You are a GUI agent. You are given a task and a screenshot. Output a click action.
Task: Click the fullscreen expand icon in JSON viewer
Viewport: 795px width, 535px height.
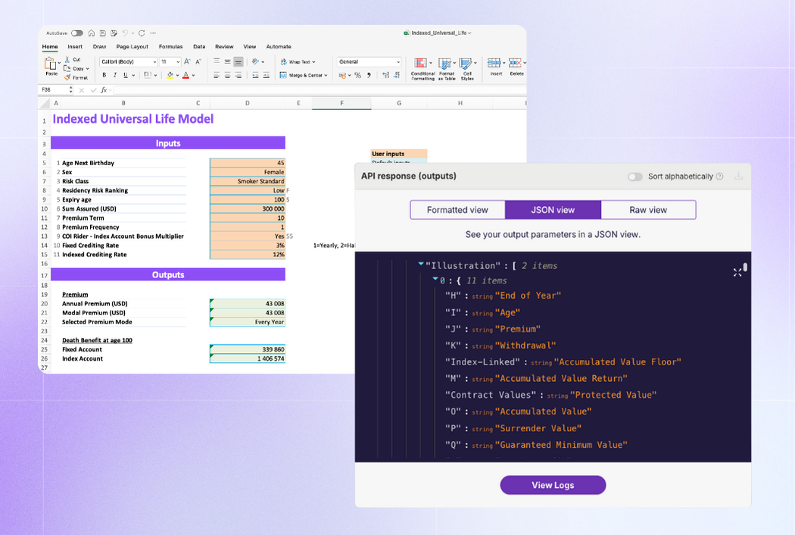(737, 272)
